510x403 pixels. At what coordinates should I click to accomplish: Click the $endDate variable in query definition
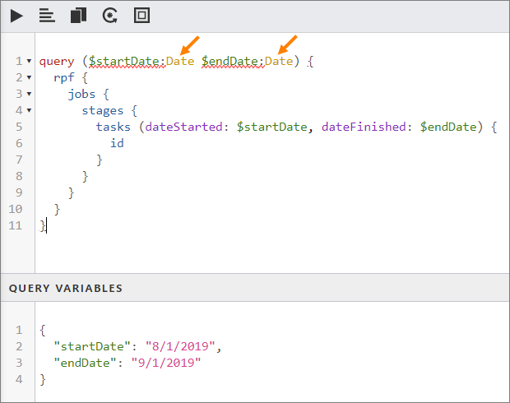pyautogui.click(x=230, y=62)
